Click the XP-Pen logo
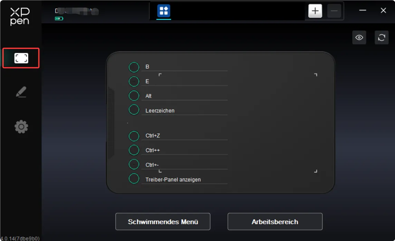This screenshot has height=241, width=395. 20,16
